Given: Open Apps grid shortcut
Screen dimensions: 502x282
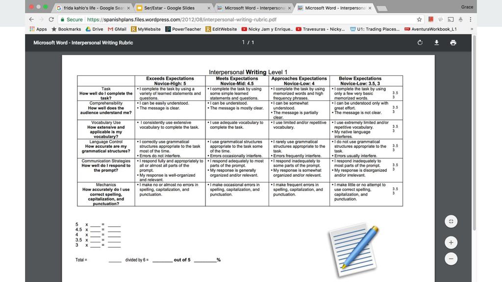Looking at the screenshot, I should point(38,29).
